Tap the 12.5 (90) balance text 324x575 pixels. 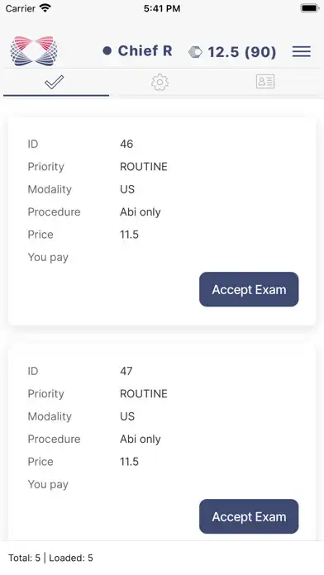tap(242, 52)
